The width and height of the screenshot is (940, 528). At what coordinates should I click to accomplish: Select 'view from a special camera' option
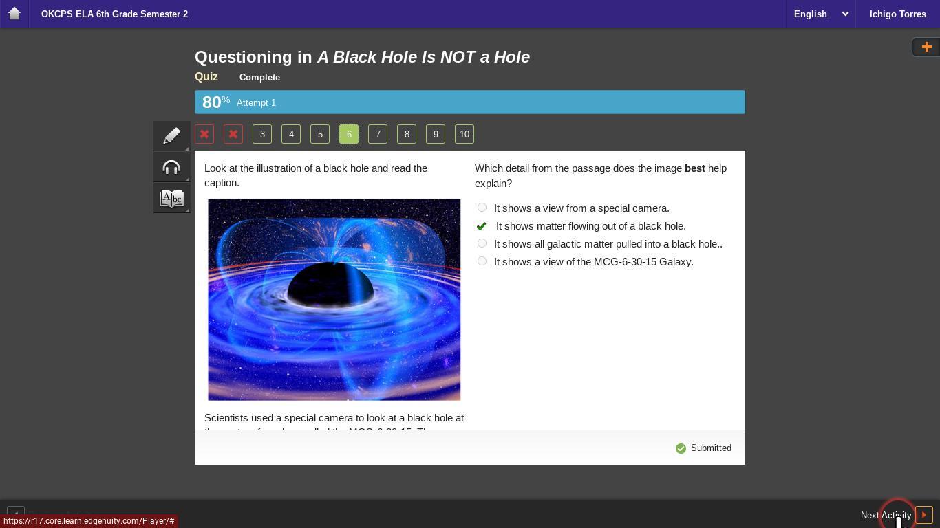482,208
